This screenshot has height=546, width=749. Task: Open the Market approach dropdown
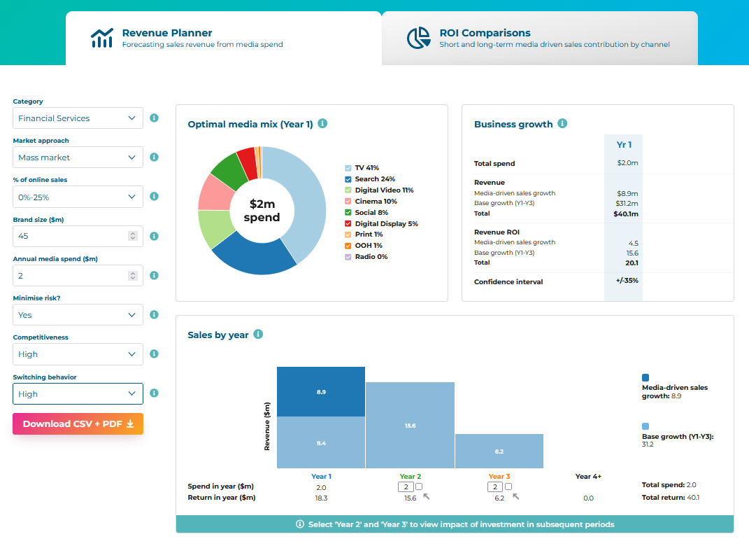coord(78,157)
